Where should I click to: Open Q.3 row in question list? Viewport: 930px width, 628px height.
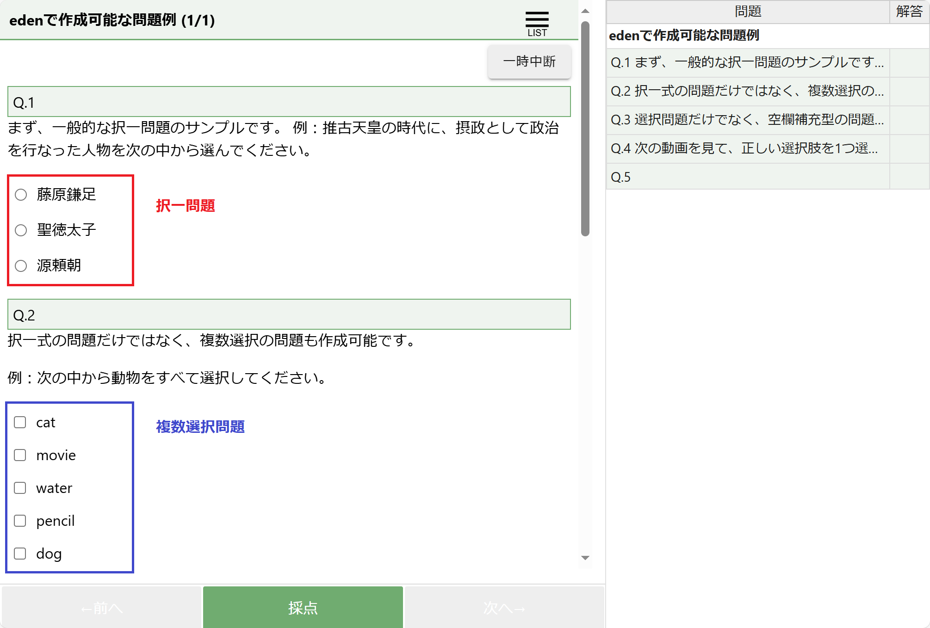(x=748, y=120)
